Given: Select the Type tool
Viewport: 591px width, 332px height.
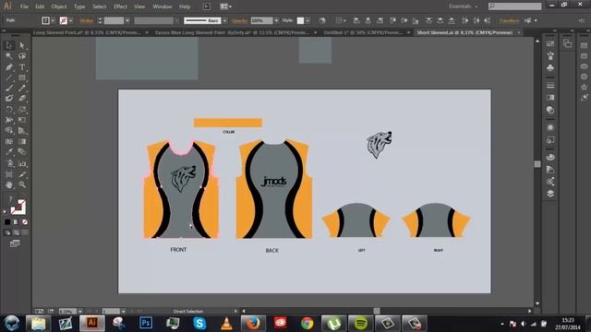Looking at the screenshot, I should point(22,67).
